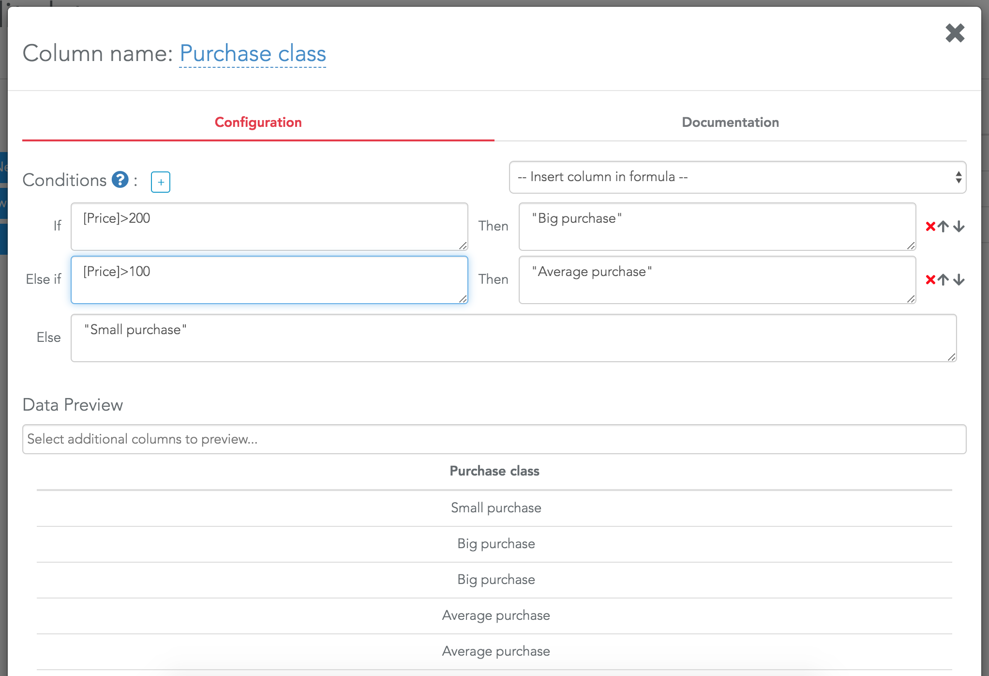Select the Data Preview heading
Image resolution: width=989 pixels, height=676 pixels.
(x=73, y=405)
